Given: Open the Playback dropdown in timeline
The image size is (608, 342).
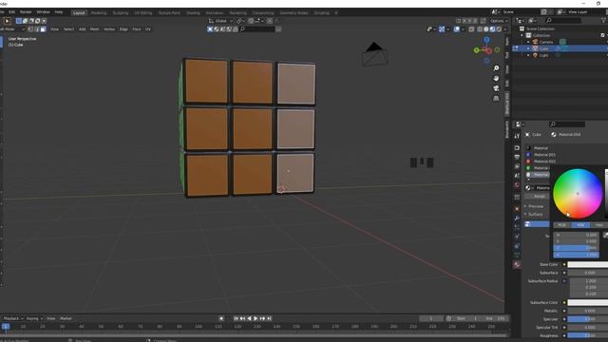Looking at the screenshot, I should 13,318.
